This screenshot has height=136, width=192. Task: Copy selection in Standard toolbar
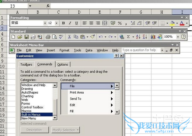tap(76, 37)
